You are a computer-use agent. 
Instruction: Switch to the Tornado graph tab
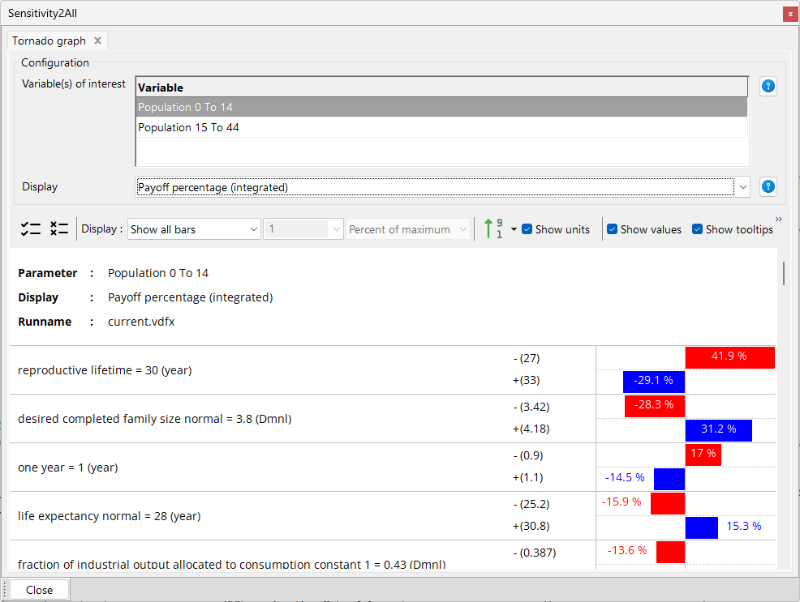tap(49, 41)
